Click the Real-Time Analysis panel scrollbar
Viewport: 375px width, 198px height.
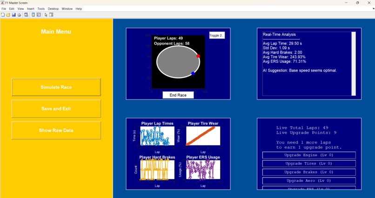pyautogui.click(x=354, y=64)
